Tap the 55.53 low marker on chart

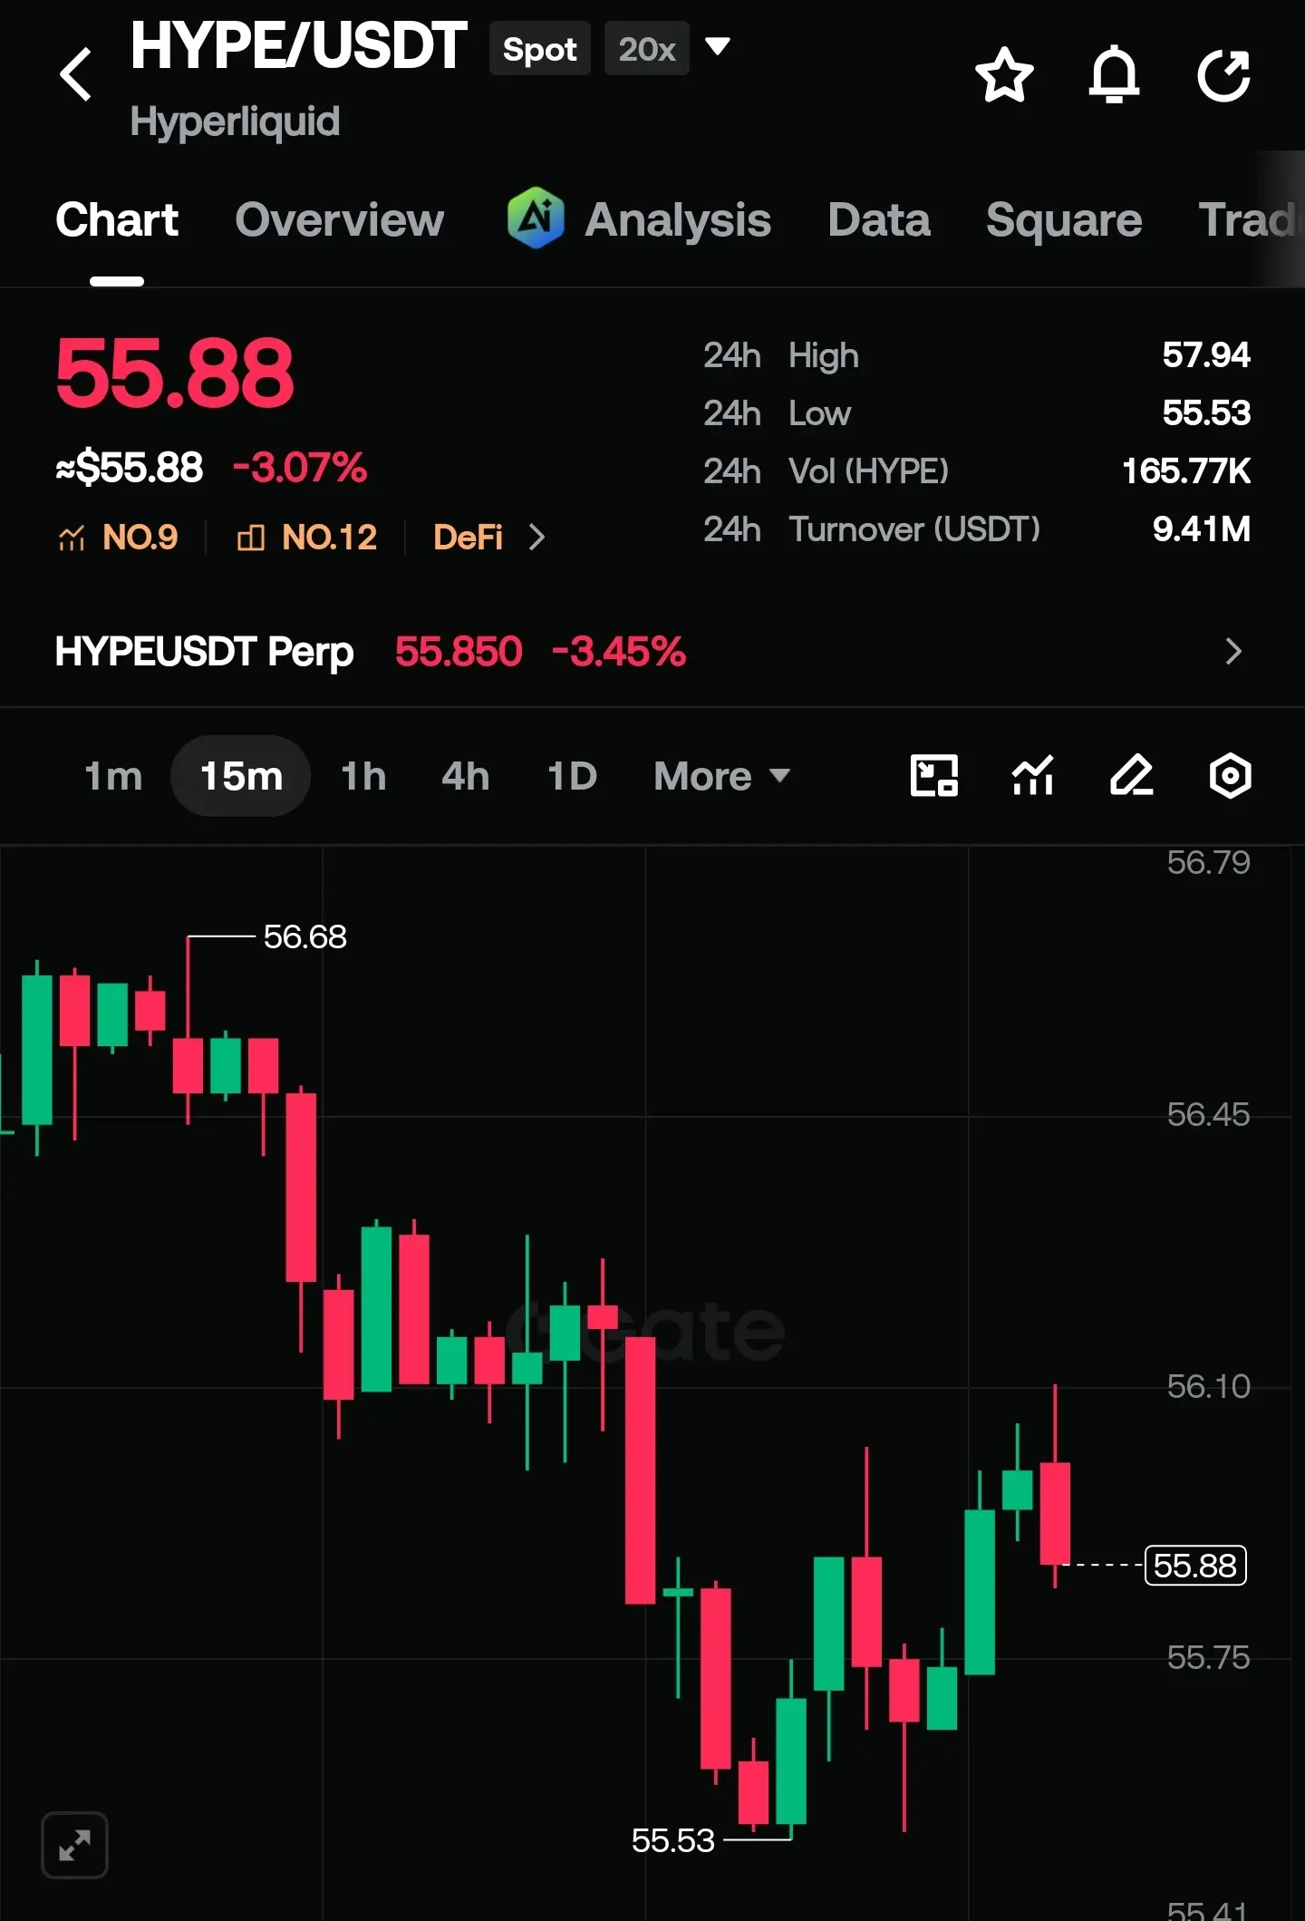click(x=672, y=1840)
